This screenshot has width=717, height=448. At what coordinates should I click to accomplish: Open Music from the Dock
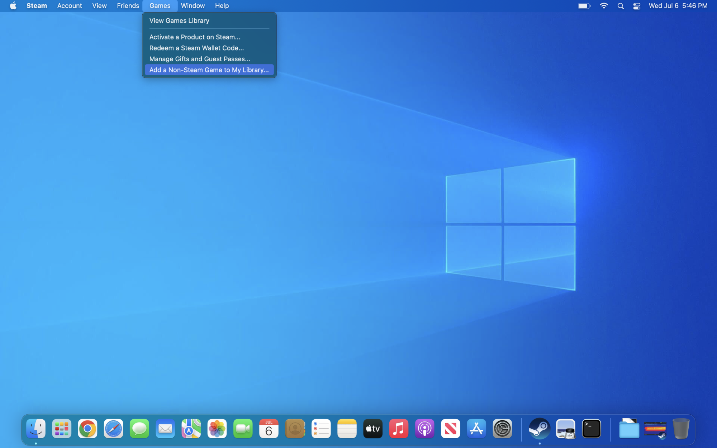(399, 429)
